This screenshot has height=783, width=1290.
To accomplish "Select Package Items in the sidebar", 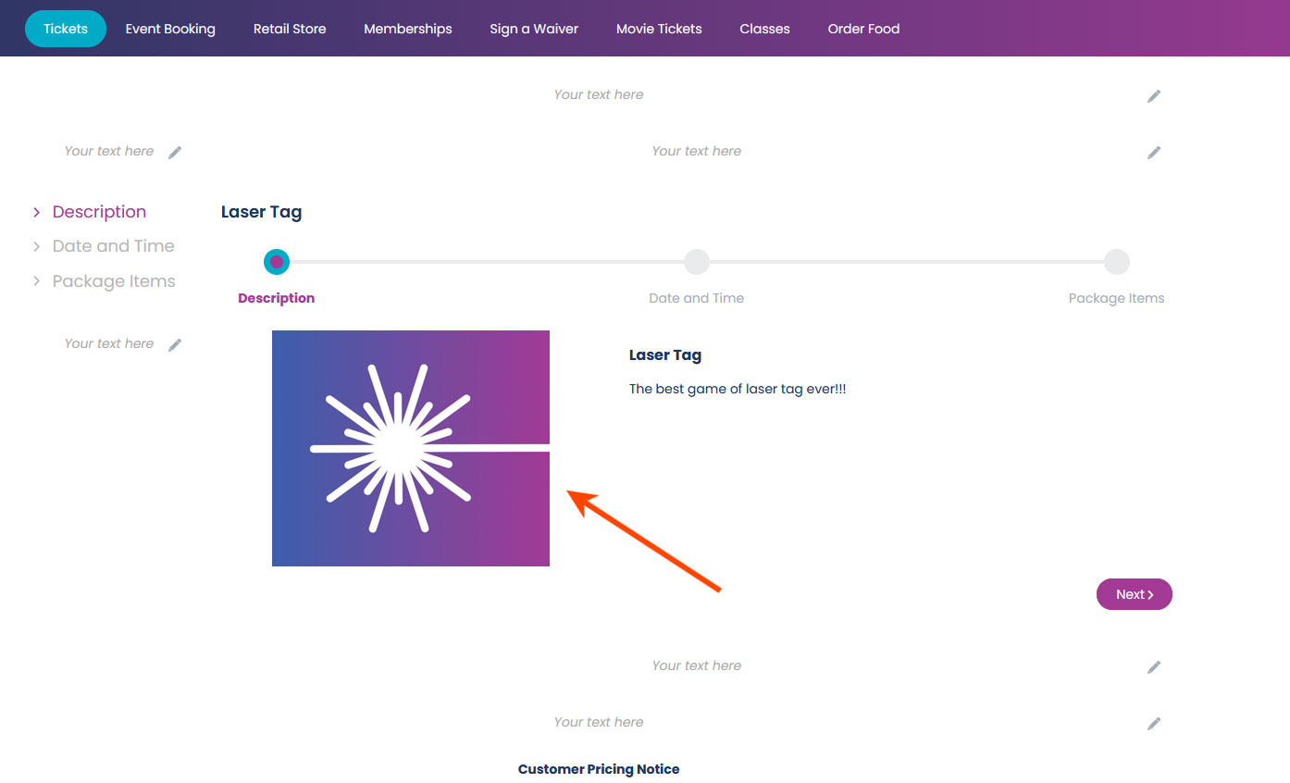I will tap(114, 281).
